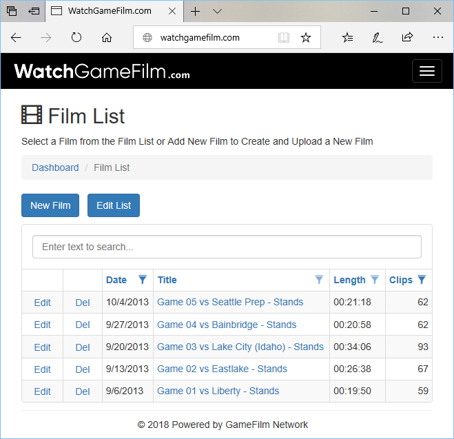Open browser settings ellipsis menu
454x439 pixels.
coord(437,37)
